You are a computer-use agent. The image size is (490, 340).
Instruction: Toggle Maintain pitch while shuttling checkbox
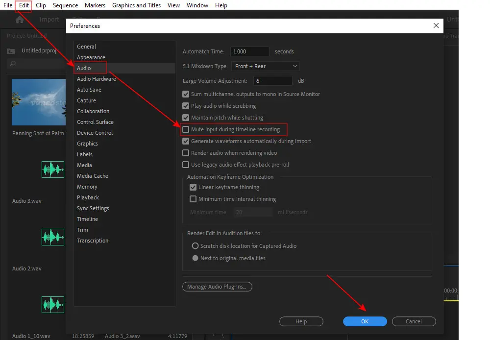click(x=186, y=118)
